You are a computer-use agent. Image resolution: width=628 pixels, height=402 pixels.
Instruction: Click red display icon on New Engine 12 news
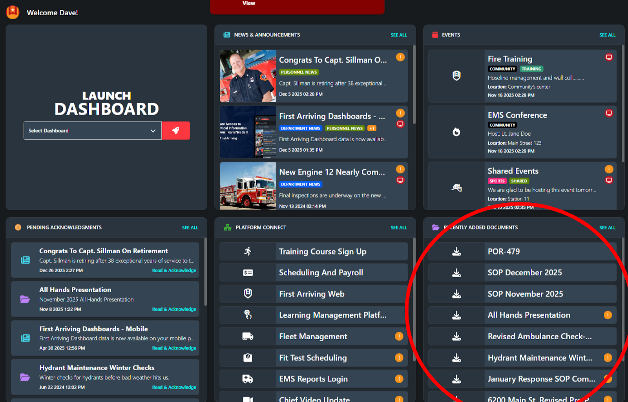(400, 180)
